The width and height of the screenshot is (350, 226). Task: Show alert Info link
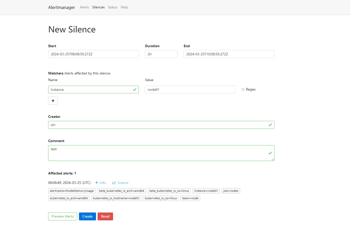pyautogui.click(x=101, y=183)
